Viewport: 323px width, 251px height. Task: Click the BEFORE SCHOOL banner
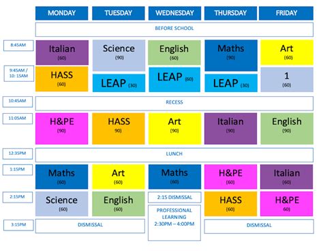[174, 29]
